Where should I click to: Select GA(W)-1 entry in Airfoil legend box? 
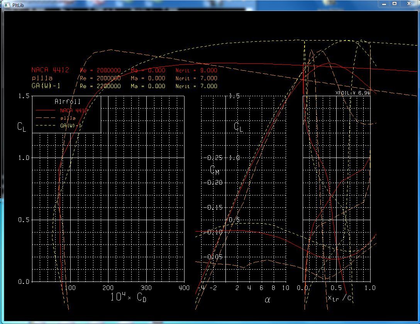(x=71, y=126)
